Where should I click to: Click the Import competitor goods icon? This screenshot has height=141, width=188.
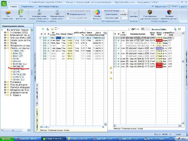39,12
